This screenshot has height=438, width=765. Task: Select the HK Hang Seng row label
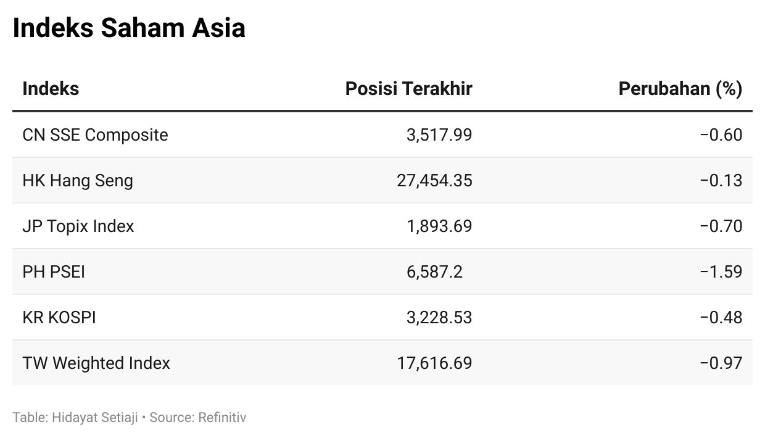click(x=78, y=181)
